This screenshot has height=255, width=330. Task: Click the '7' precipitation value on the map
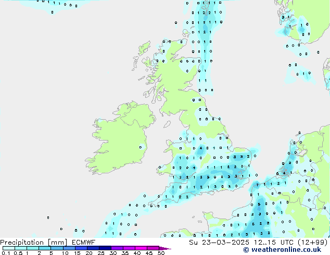tap(257, 185)
